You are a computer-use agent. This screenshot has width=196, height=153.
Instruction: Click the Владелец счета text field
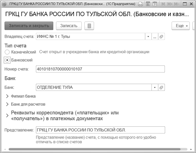pos(91,37)
